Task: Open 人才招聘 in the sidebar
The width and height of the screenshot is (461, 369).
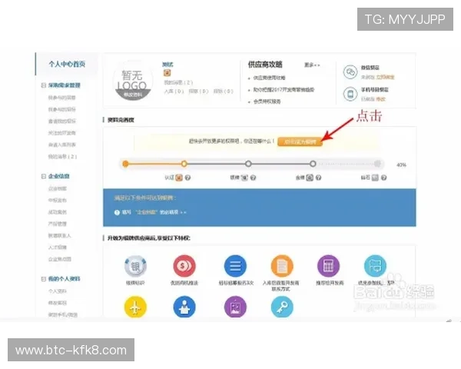Action: pos(58,248)
